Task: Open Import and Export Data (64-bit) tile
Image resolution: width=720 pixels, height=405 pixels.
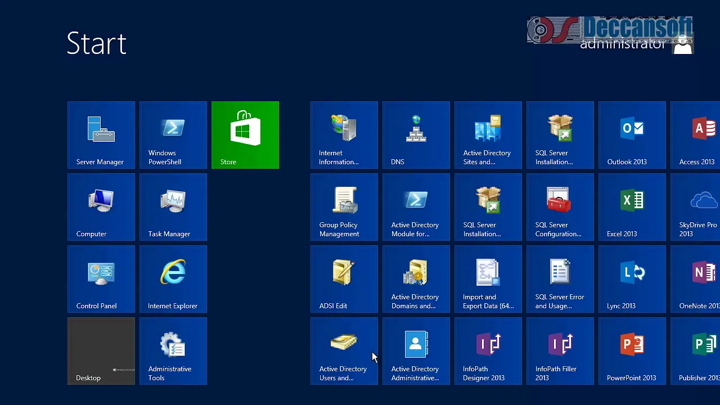Action: (x=488, y=279)
